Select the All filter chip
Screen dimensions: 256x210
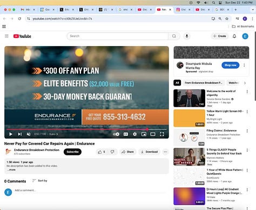pos(177,83)
